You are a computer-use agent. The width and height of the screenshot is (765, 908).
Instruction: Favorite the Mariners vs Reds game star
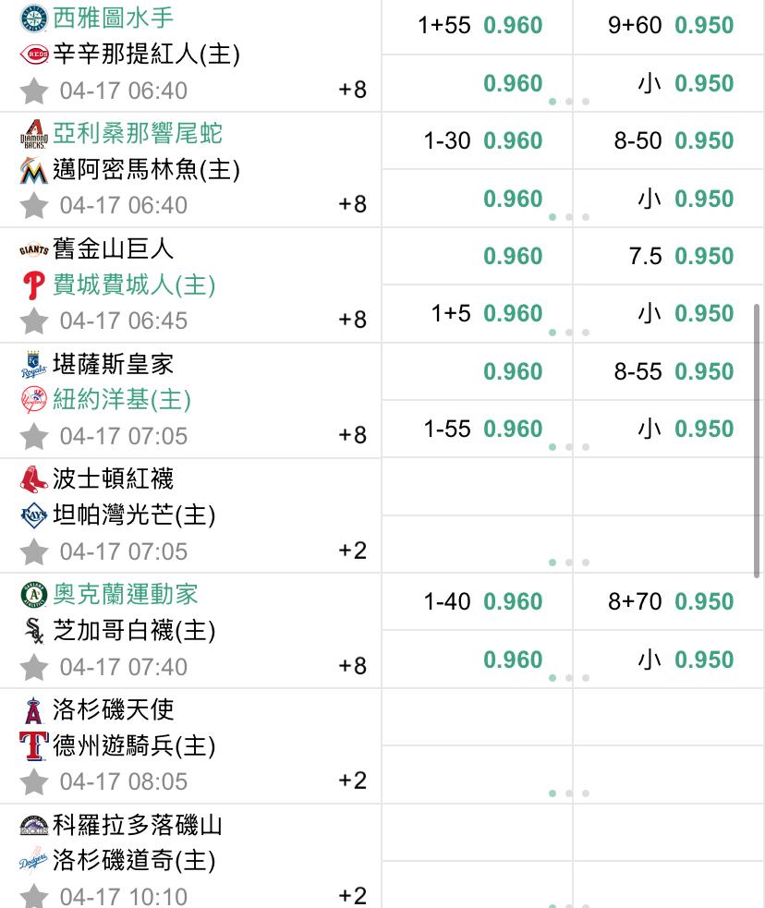click(33, 91)
